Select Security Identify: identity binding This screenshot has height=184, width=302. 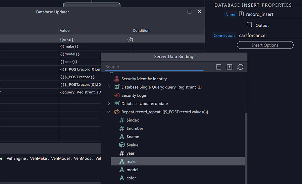click(x=144, y=79)
